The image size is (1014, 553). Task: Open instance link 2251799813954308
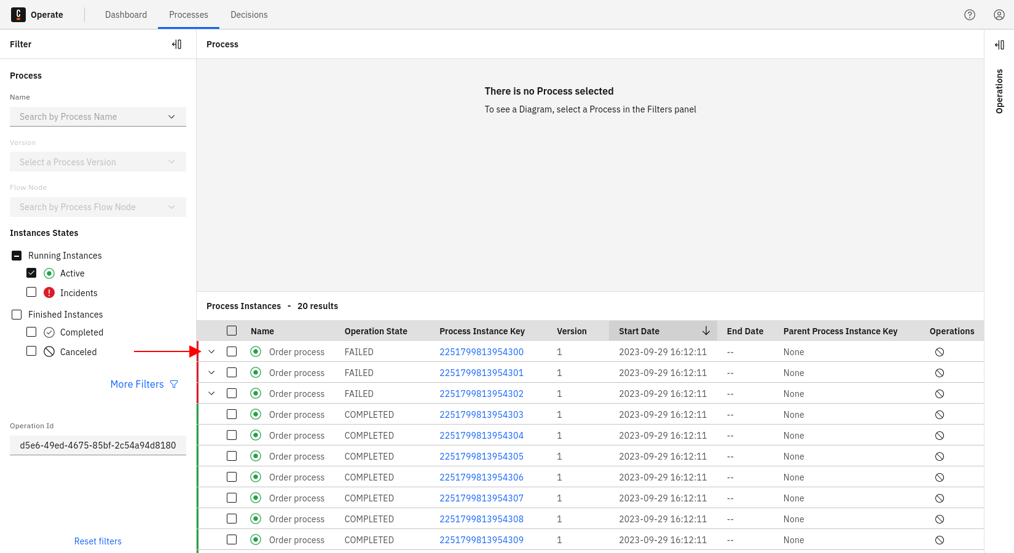point(482,519)
